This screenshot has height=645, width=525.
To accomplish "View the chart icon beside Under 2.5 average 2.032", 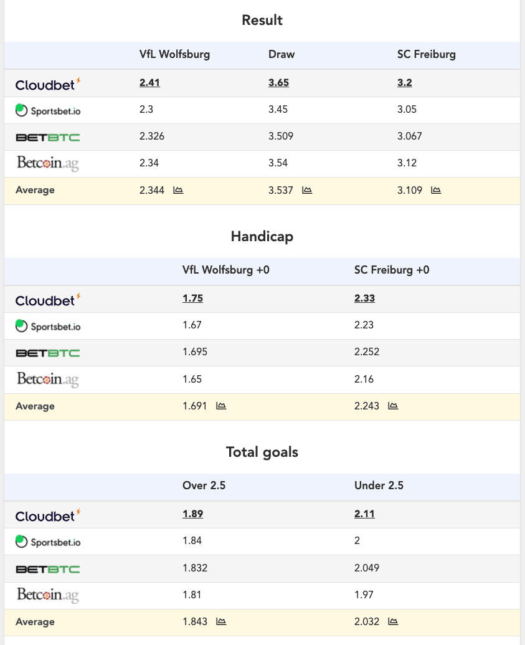I will tap(393, 621).
